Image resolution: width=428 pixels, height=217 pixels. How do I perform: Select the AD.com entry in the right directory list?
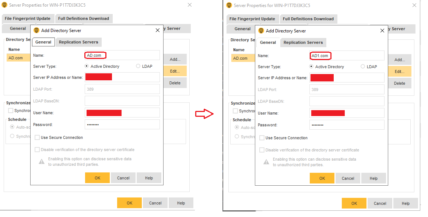tap(242, 58)
